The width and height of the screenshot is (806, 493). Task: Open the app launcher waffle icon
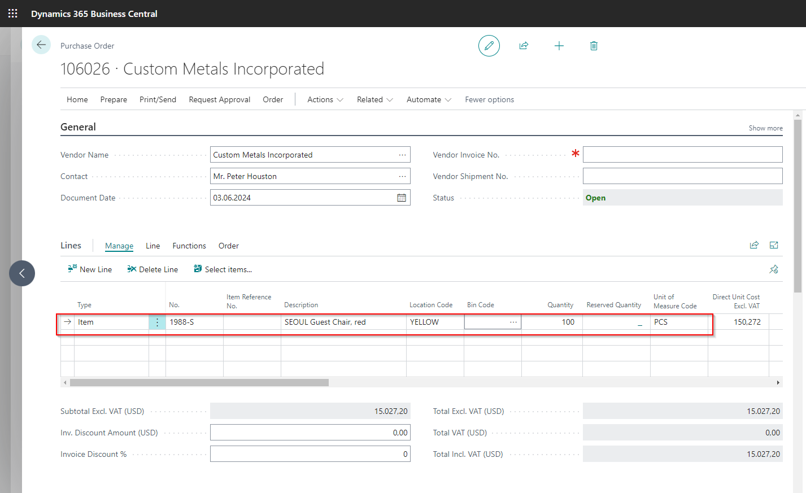tap(13, 14)
